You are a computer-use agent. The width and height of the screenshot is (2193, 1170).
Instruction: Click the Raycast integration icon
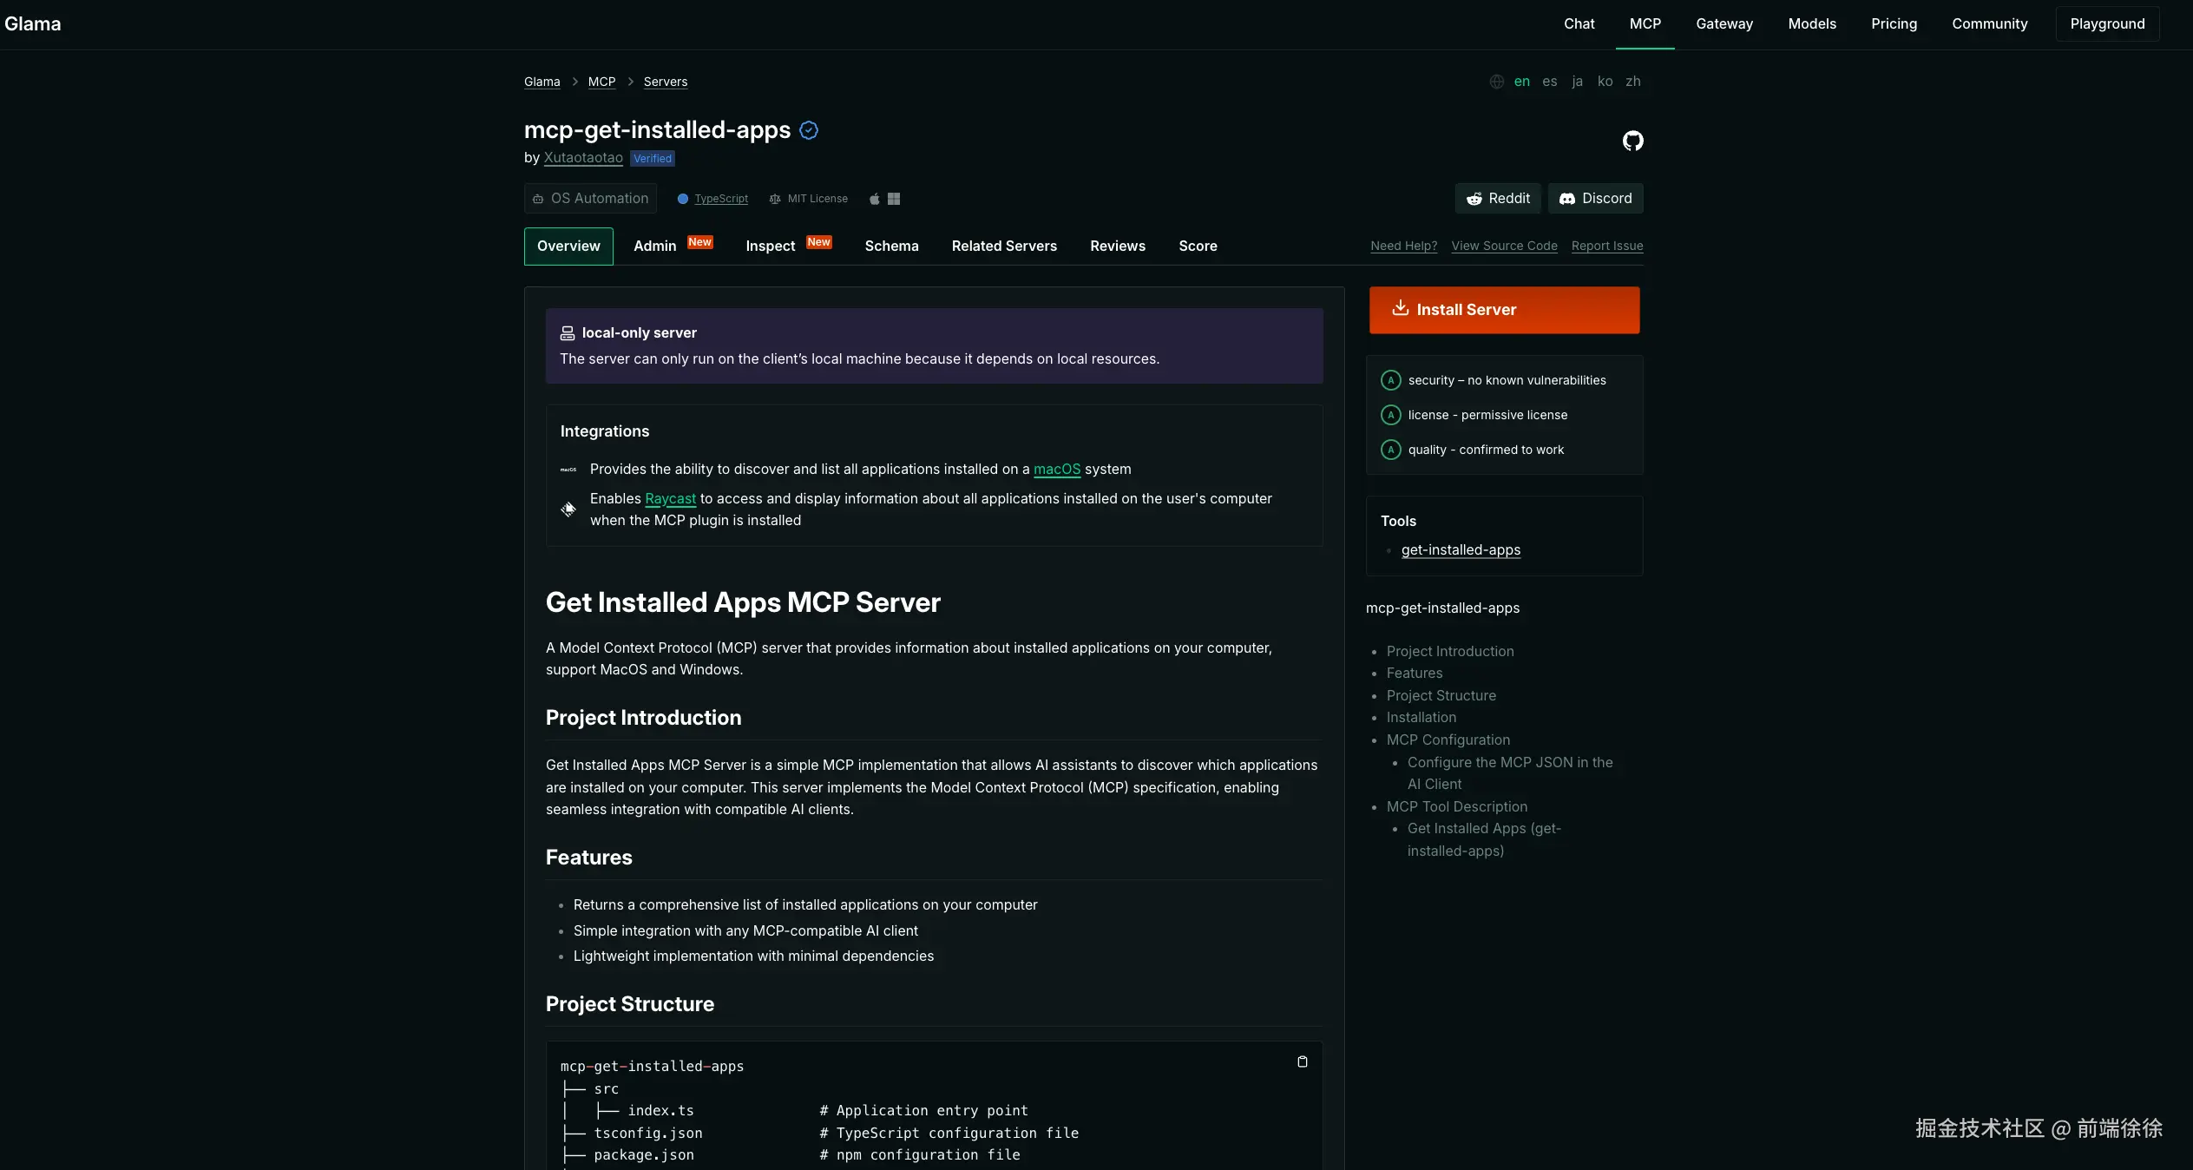tap(568, 509)
